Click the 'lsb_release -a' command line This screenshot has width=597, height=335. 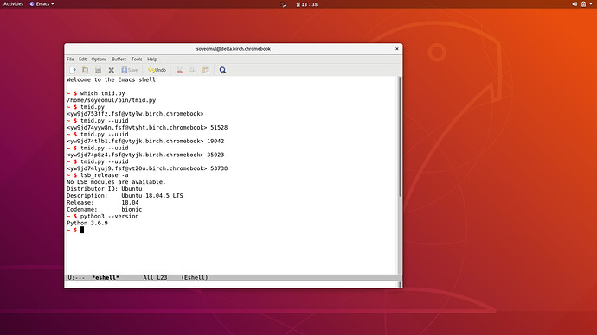click(x=98, y=175)
